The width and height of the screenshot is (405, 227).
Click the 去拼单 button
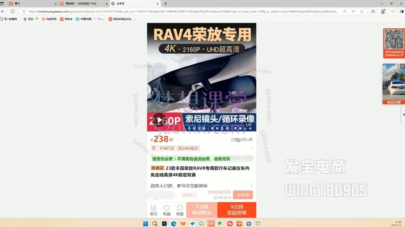(x=243, y=195)
